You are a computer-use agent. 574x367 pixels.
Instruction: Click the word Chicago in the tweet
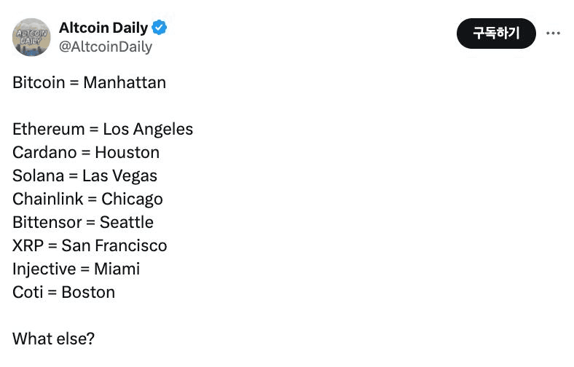pos(132,200)
